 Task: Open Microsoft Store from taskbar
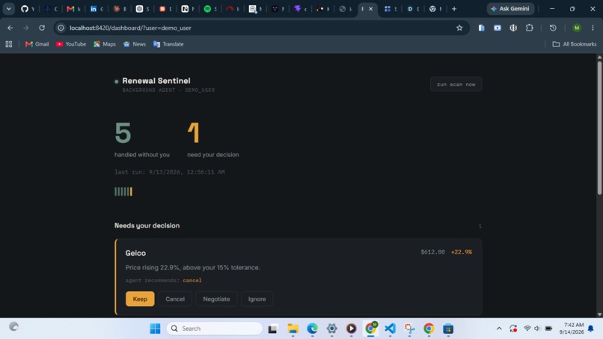point(448,329)
